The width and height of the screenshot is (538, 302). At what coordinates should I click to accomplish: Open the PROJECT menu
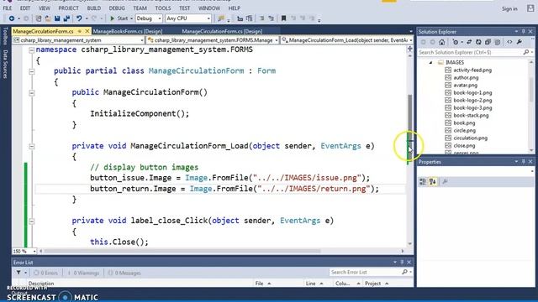(68, 8)
